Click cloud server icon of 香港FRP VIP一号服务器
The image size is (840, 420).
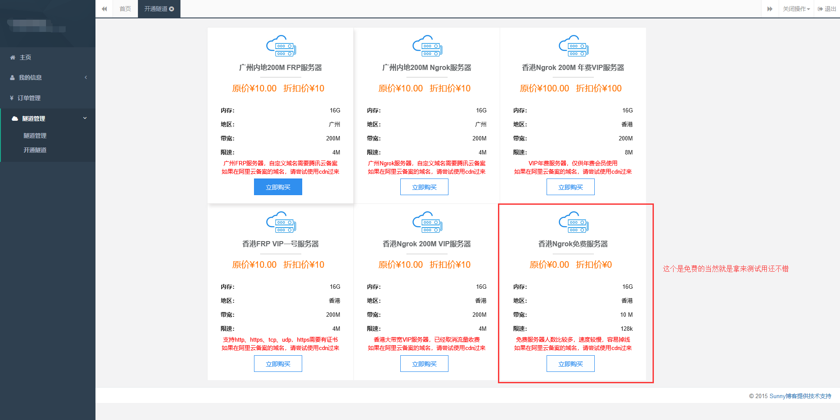[x=281, y=222]
